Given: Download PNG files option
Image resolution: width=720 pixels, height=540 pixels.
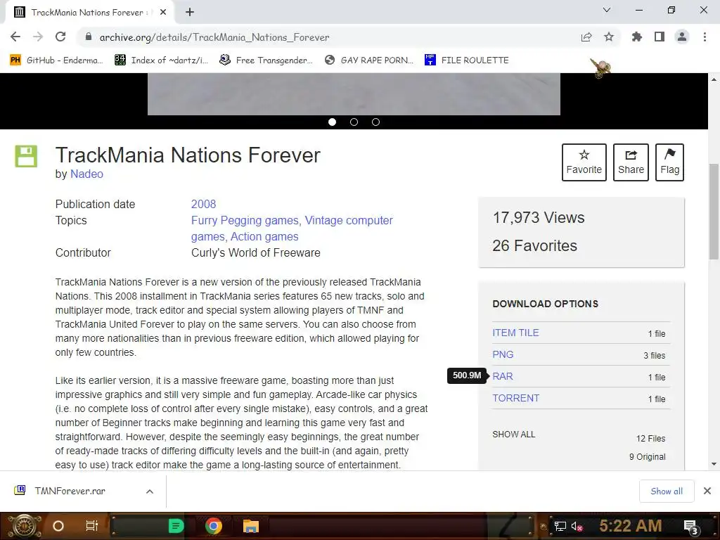Looking at the screenshot, I should (x=503, y=354).
